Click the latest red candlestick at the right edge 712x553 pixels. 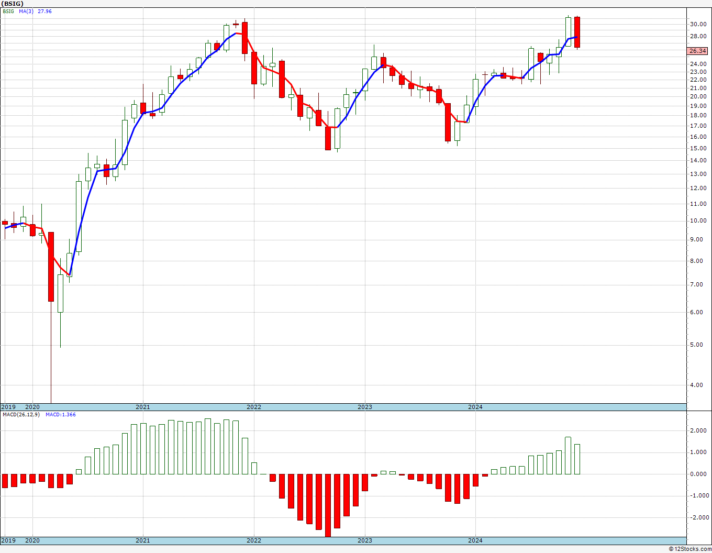[577, 32]
